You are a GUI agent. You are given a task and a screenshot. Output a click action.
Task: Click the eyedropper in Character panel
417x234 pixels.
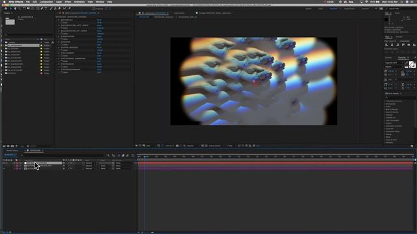point(407,63)
